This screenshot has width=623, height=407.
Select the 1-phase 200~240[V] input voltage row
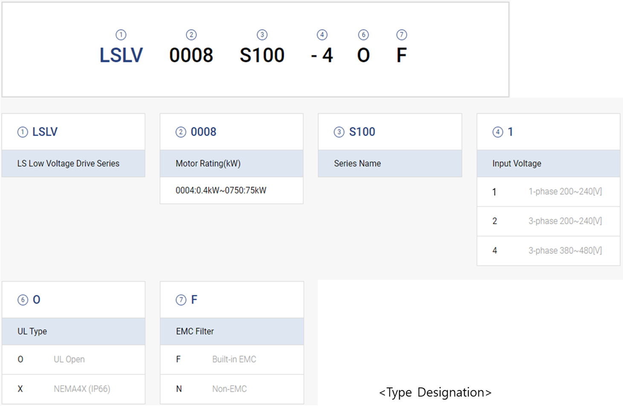point(548,192)
